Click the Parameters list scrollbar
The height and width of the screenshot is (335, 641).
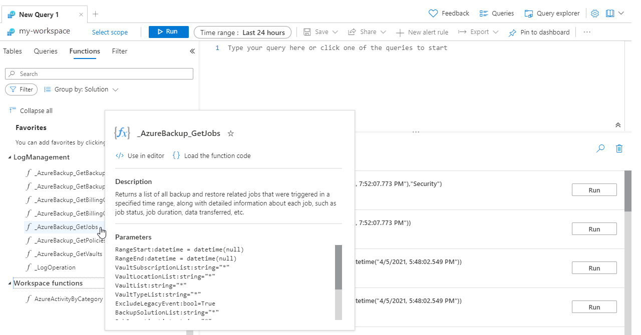click(339, 267)
